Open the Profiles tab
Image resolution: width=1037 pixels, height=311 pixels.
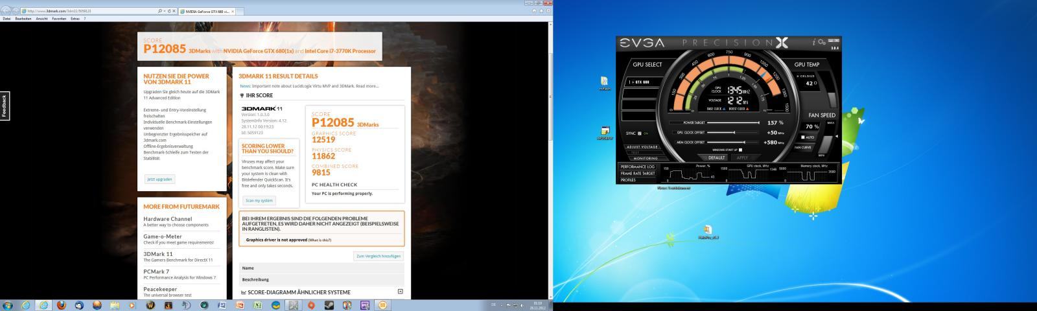(638, 180)
